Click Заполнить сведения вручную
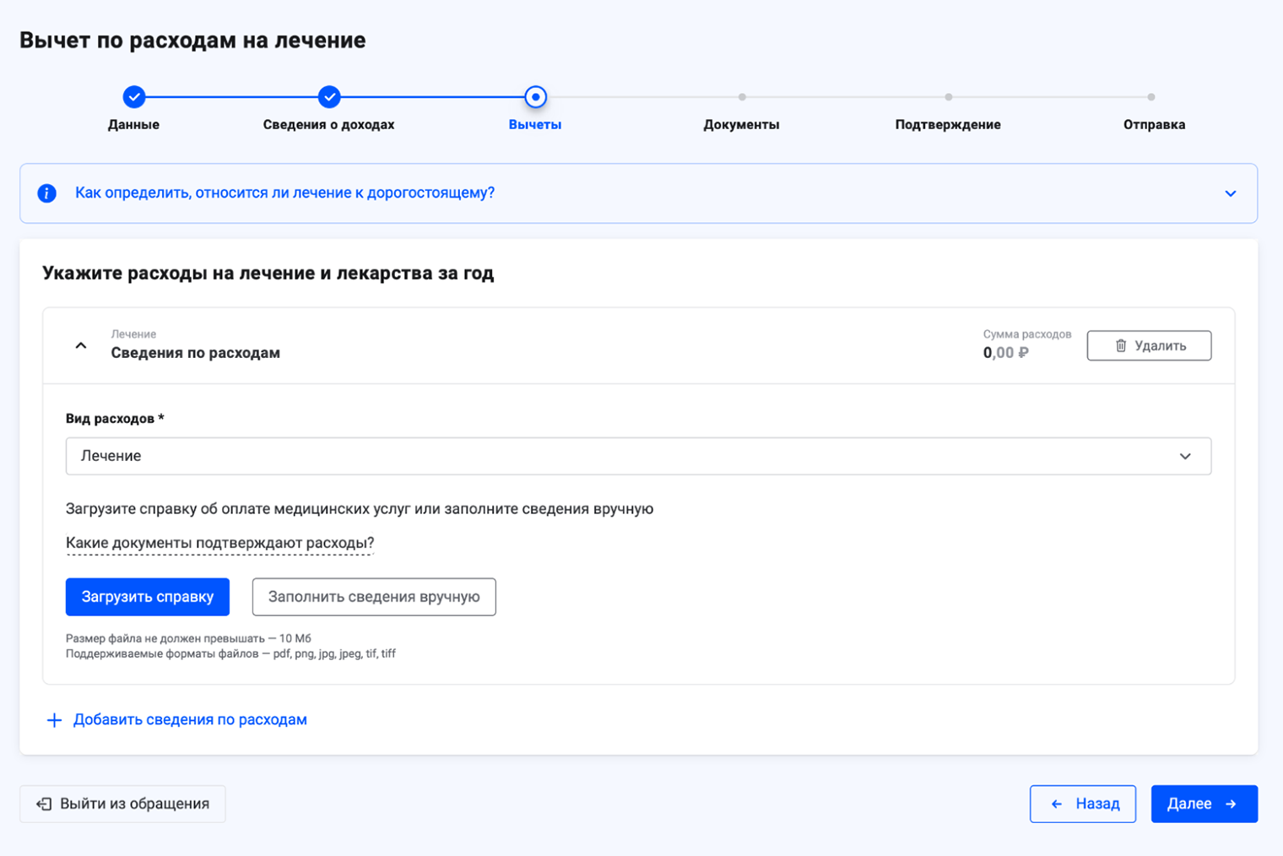This screenshot has height=856, width=1283. [374, 597]
